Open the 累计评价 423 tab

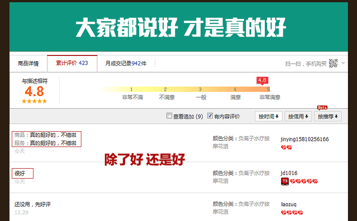coord(72,63)
